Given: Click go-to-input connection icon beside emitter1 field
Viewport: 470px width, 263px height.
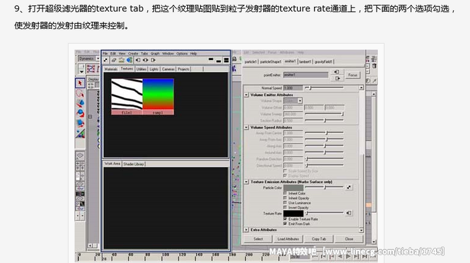Looking at the screenshot, I should coord(337,72).
